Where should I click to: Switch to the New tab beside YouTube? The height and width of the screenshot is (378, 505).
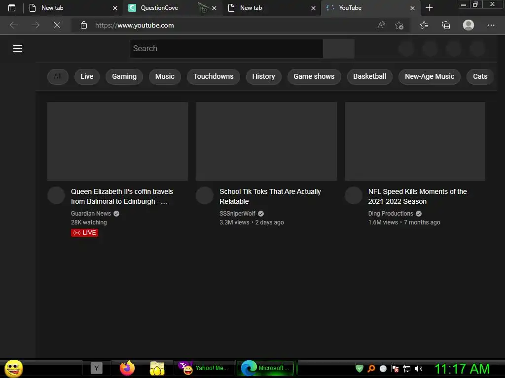click(251, 8)
